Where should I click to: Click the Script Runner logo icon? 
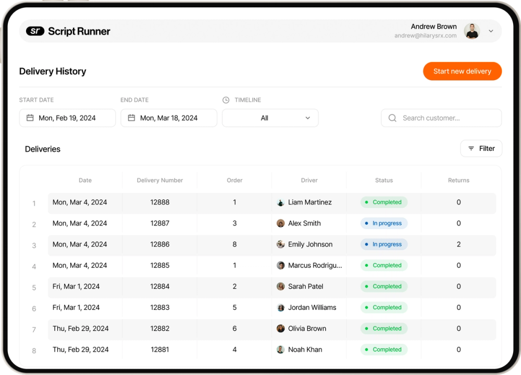coord(35,31)
